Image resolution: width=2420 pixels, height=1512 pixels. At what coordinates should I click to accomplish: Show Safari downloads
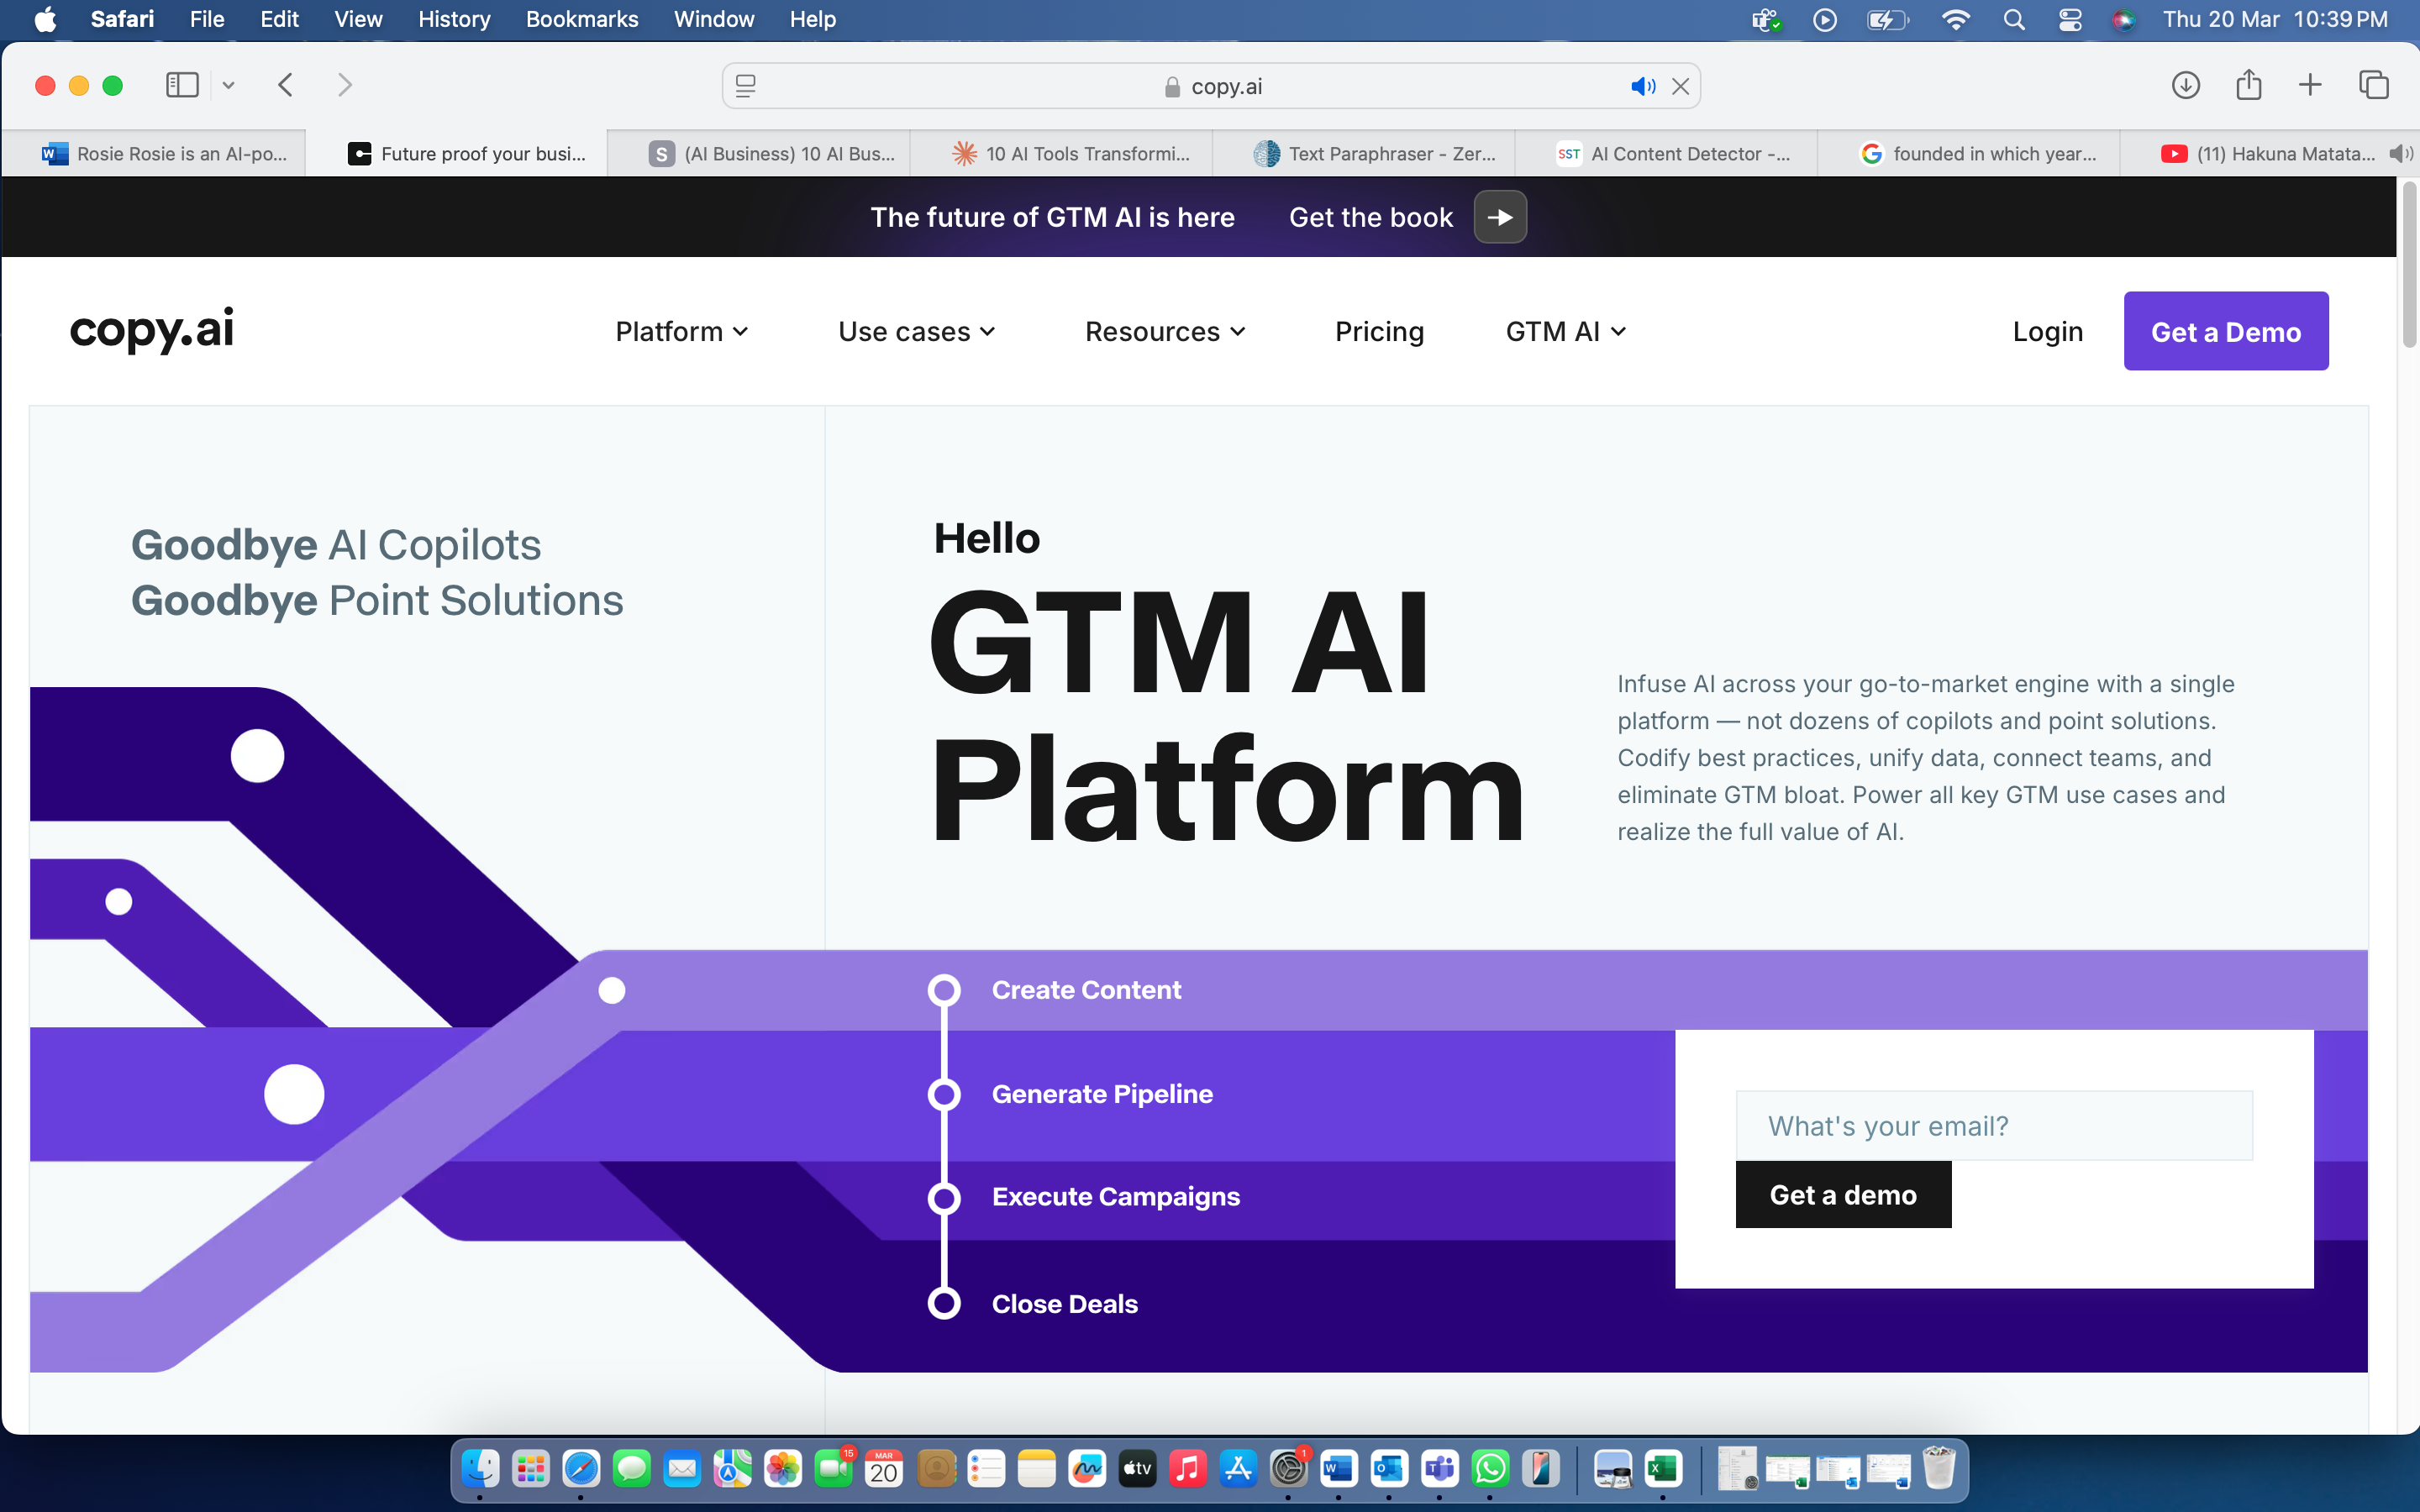pos(2185,85)
